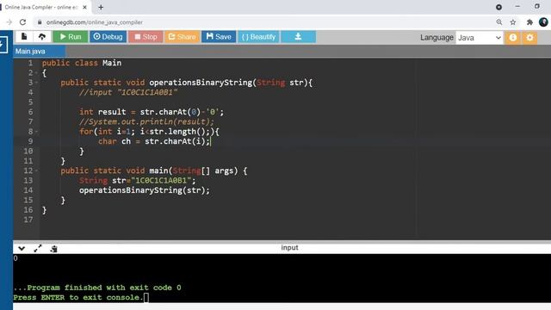Click the 'Language' label

[x=436, y=38]
